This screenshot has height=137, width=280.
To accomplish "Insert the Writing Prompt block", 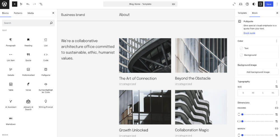I will tap(46, 104).
